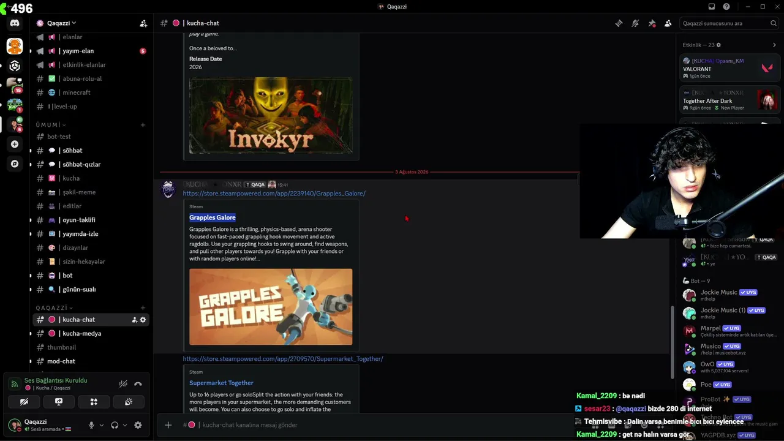Open the Grapples Galore embed image
The height and width of the screenshot is (441, 784).
point(271,307)
